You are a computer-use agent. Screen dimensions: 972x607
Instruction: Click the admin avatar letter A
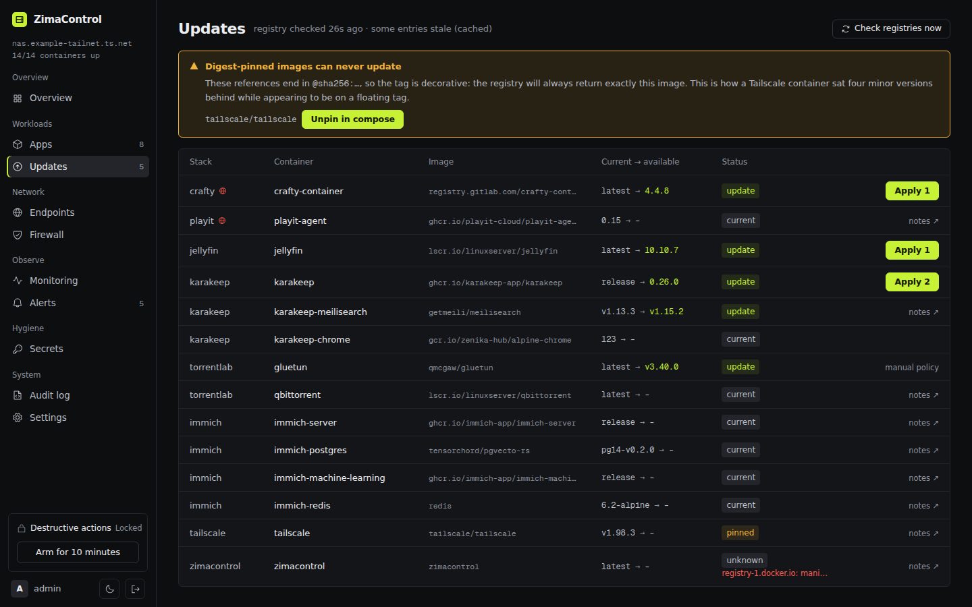click(x=20, y=589)
